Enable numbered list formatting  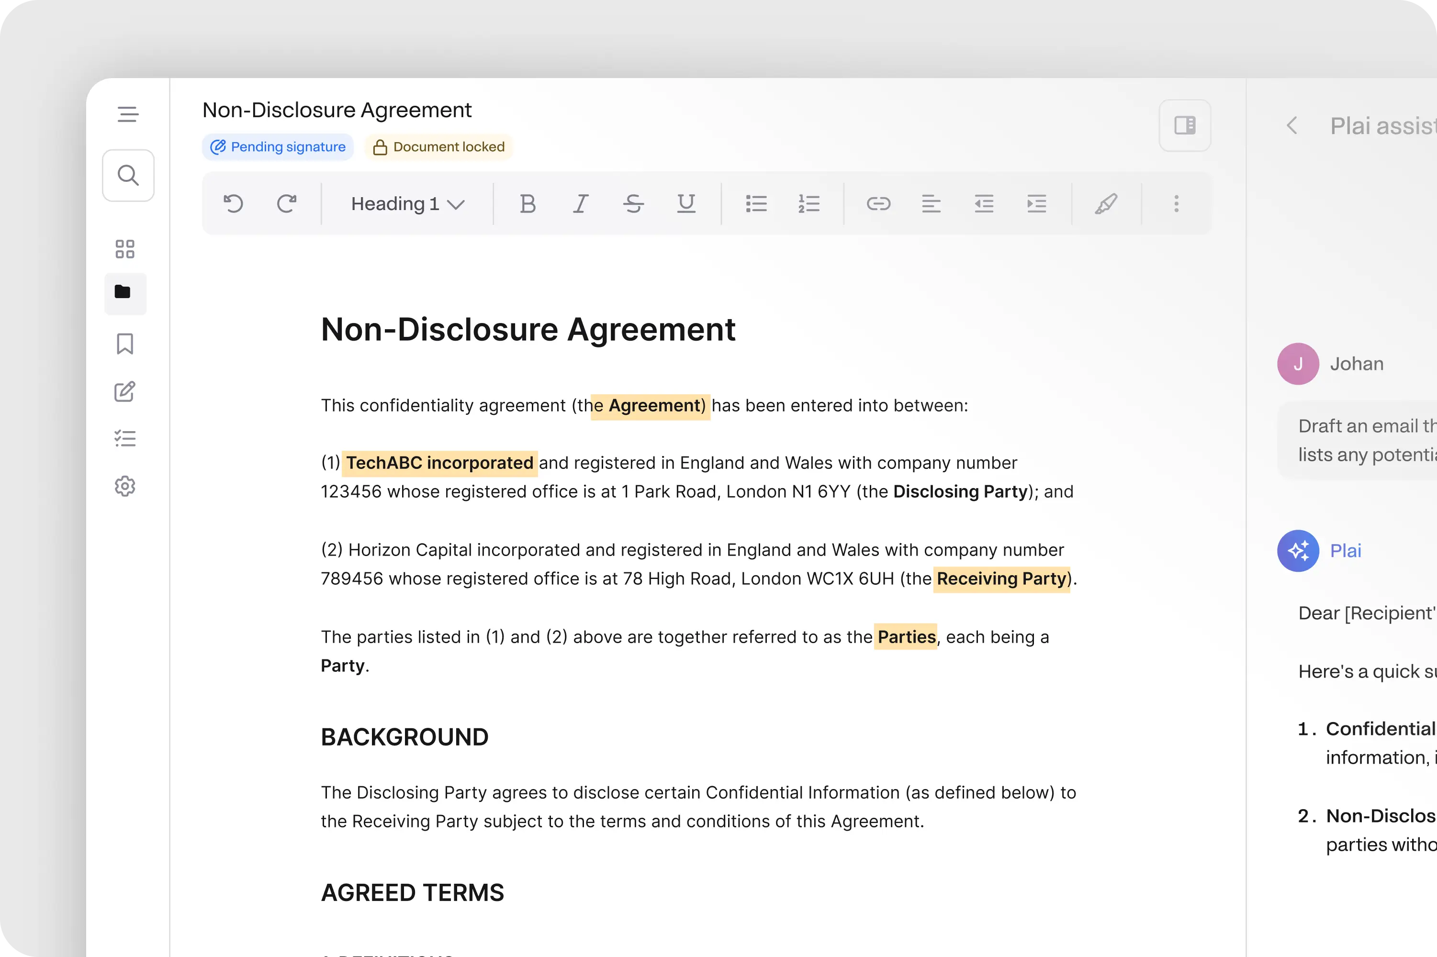(809, 204)
